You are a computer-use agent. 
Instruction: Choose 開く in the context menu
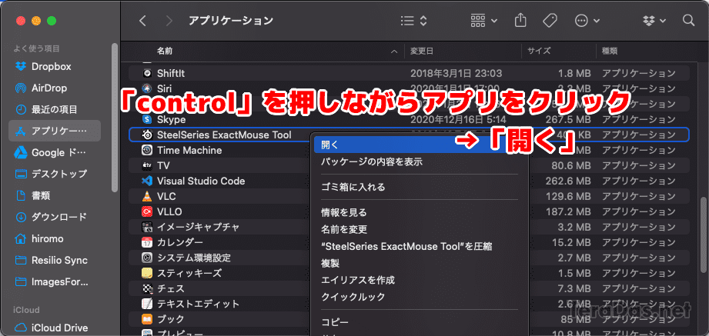coord(420,145)
